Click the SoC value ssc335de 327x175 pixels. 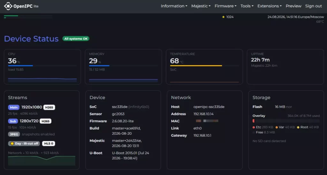tap(119, 107)
